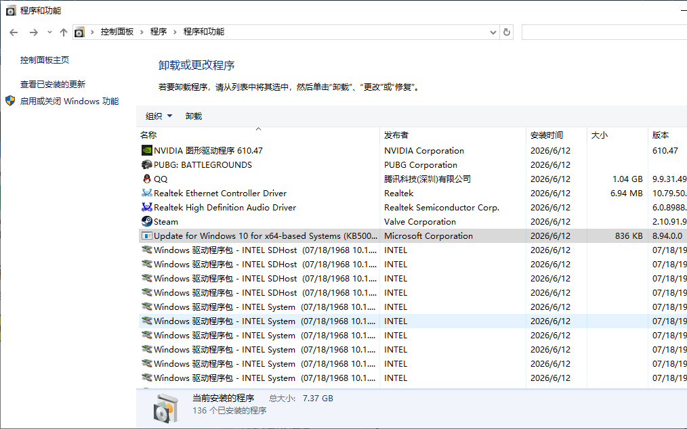Open the 组织 dropdown menu
The height and width of the screenshot is (429, 687).
click(x=159, y=116)
